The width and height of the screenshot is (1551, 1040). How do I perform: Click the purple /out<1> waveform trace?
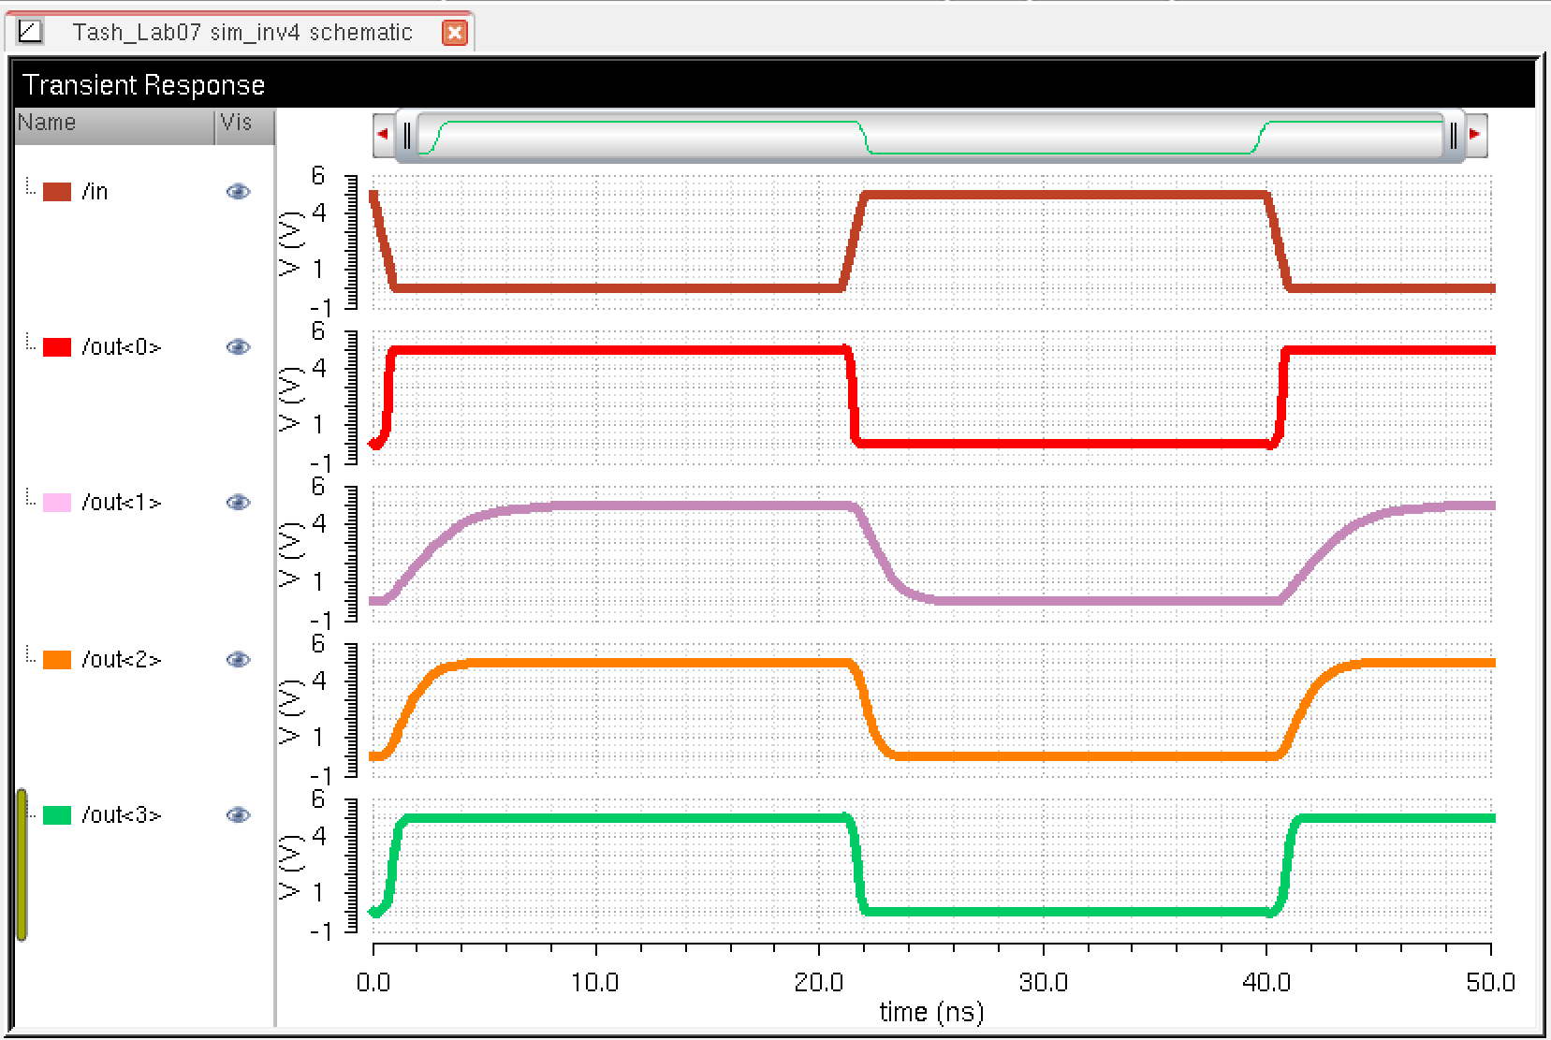(702, 505)
